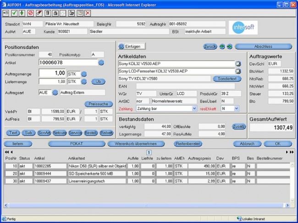The width and height of the screenshot is (298, 223).
Task: Go to previous page with single left arrow
Action: coord(11,152)
